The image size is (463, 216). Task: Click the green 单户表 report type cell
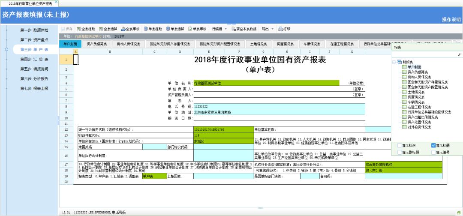coord(154,176)
